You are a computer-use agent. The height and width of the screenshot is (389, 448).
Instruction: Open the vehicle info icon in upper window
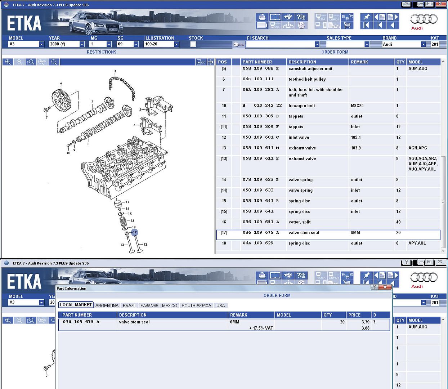coord(288,25)
